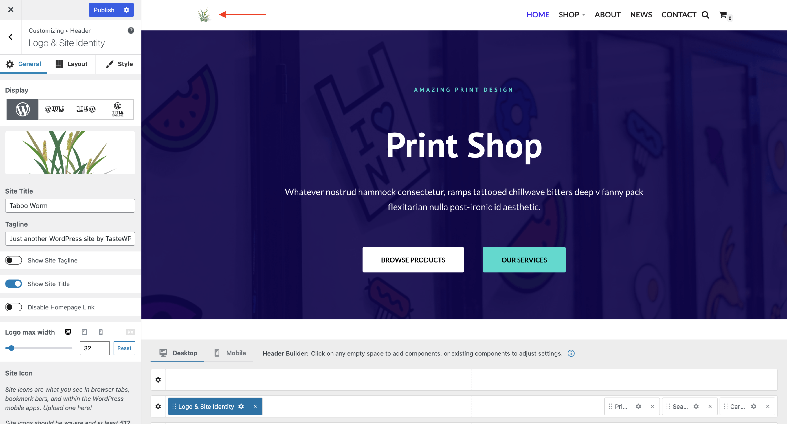Go back from Logo & Site Identity

(x=11, y=37)
